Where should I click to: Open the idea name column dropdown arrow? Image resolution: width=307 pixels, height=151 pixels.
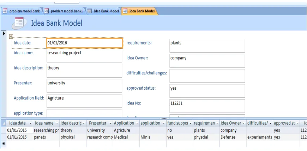click(57, 123)
